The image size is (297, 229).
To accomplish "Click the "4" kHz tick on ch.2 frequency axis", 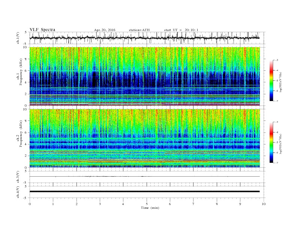I will tap(26, 144).
